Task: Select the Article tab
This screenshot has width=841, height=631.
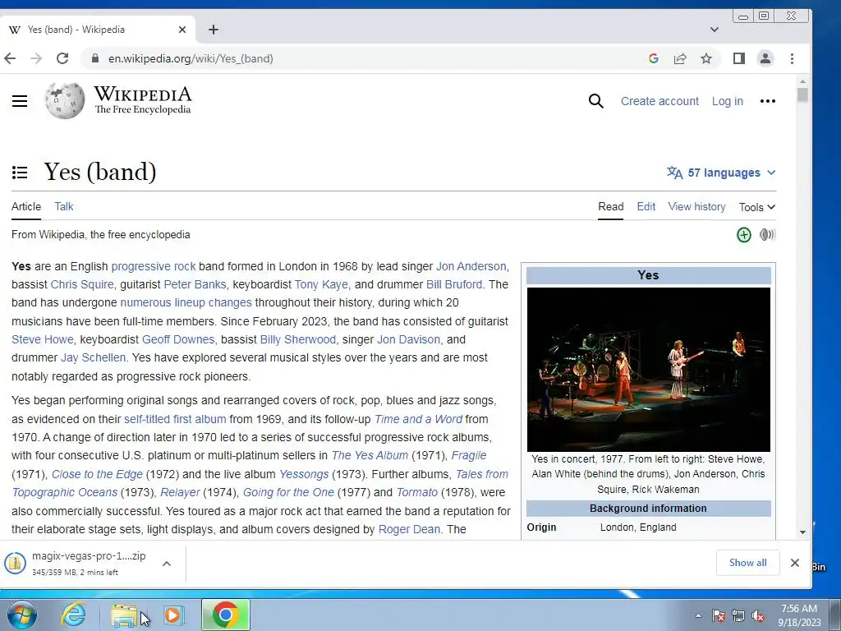Action: point(26,206)
